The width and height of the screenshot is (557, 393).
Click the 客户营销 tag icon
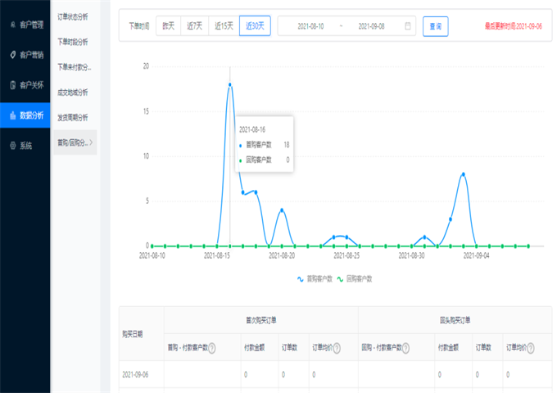click(12, 55)
